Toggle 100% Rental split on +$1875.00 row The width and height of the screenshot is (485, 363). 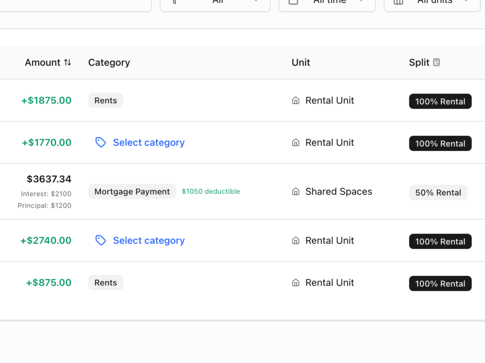pyautogui.click(x=440, y=101)
